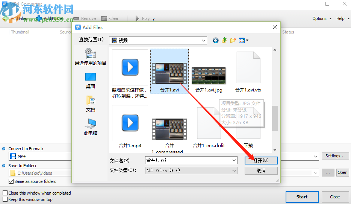351x204 pixels.
Task: Click the Status column header
Action: point(288,32)
